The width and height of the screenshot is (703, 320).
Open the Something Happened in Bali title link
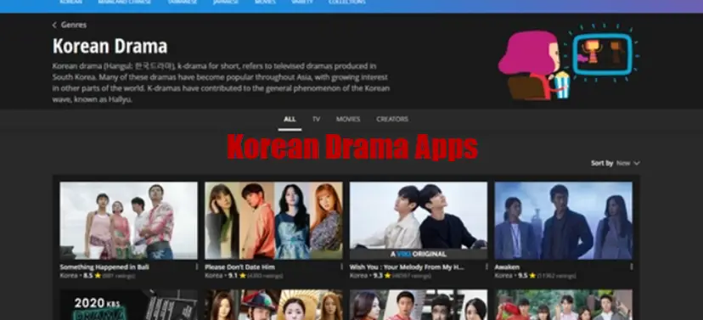pos(104,267)
